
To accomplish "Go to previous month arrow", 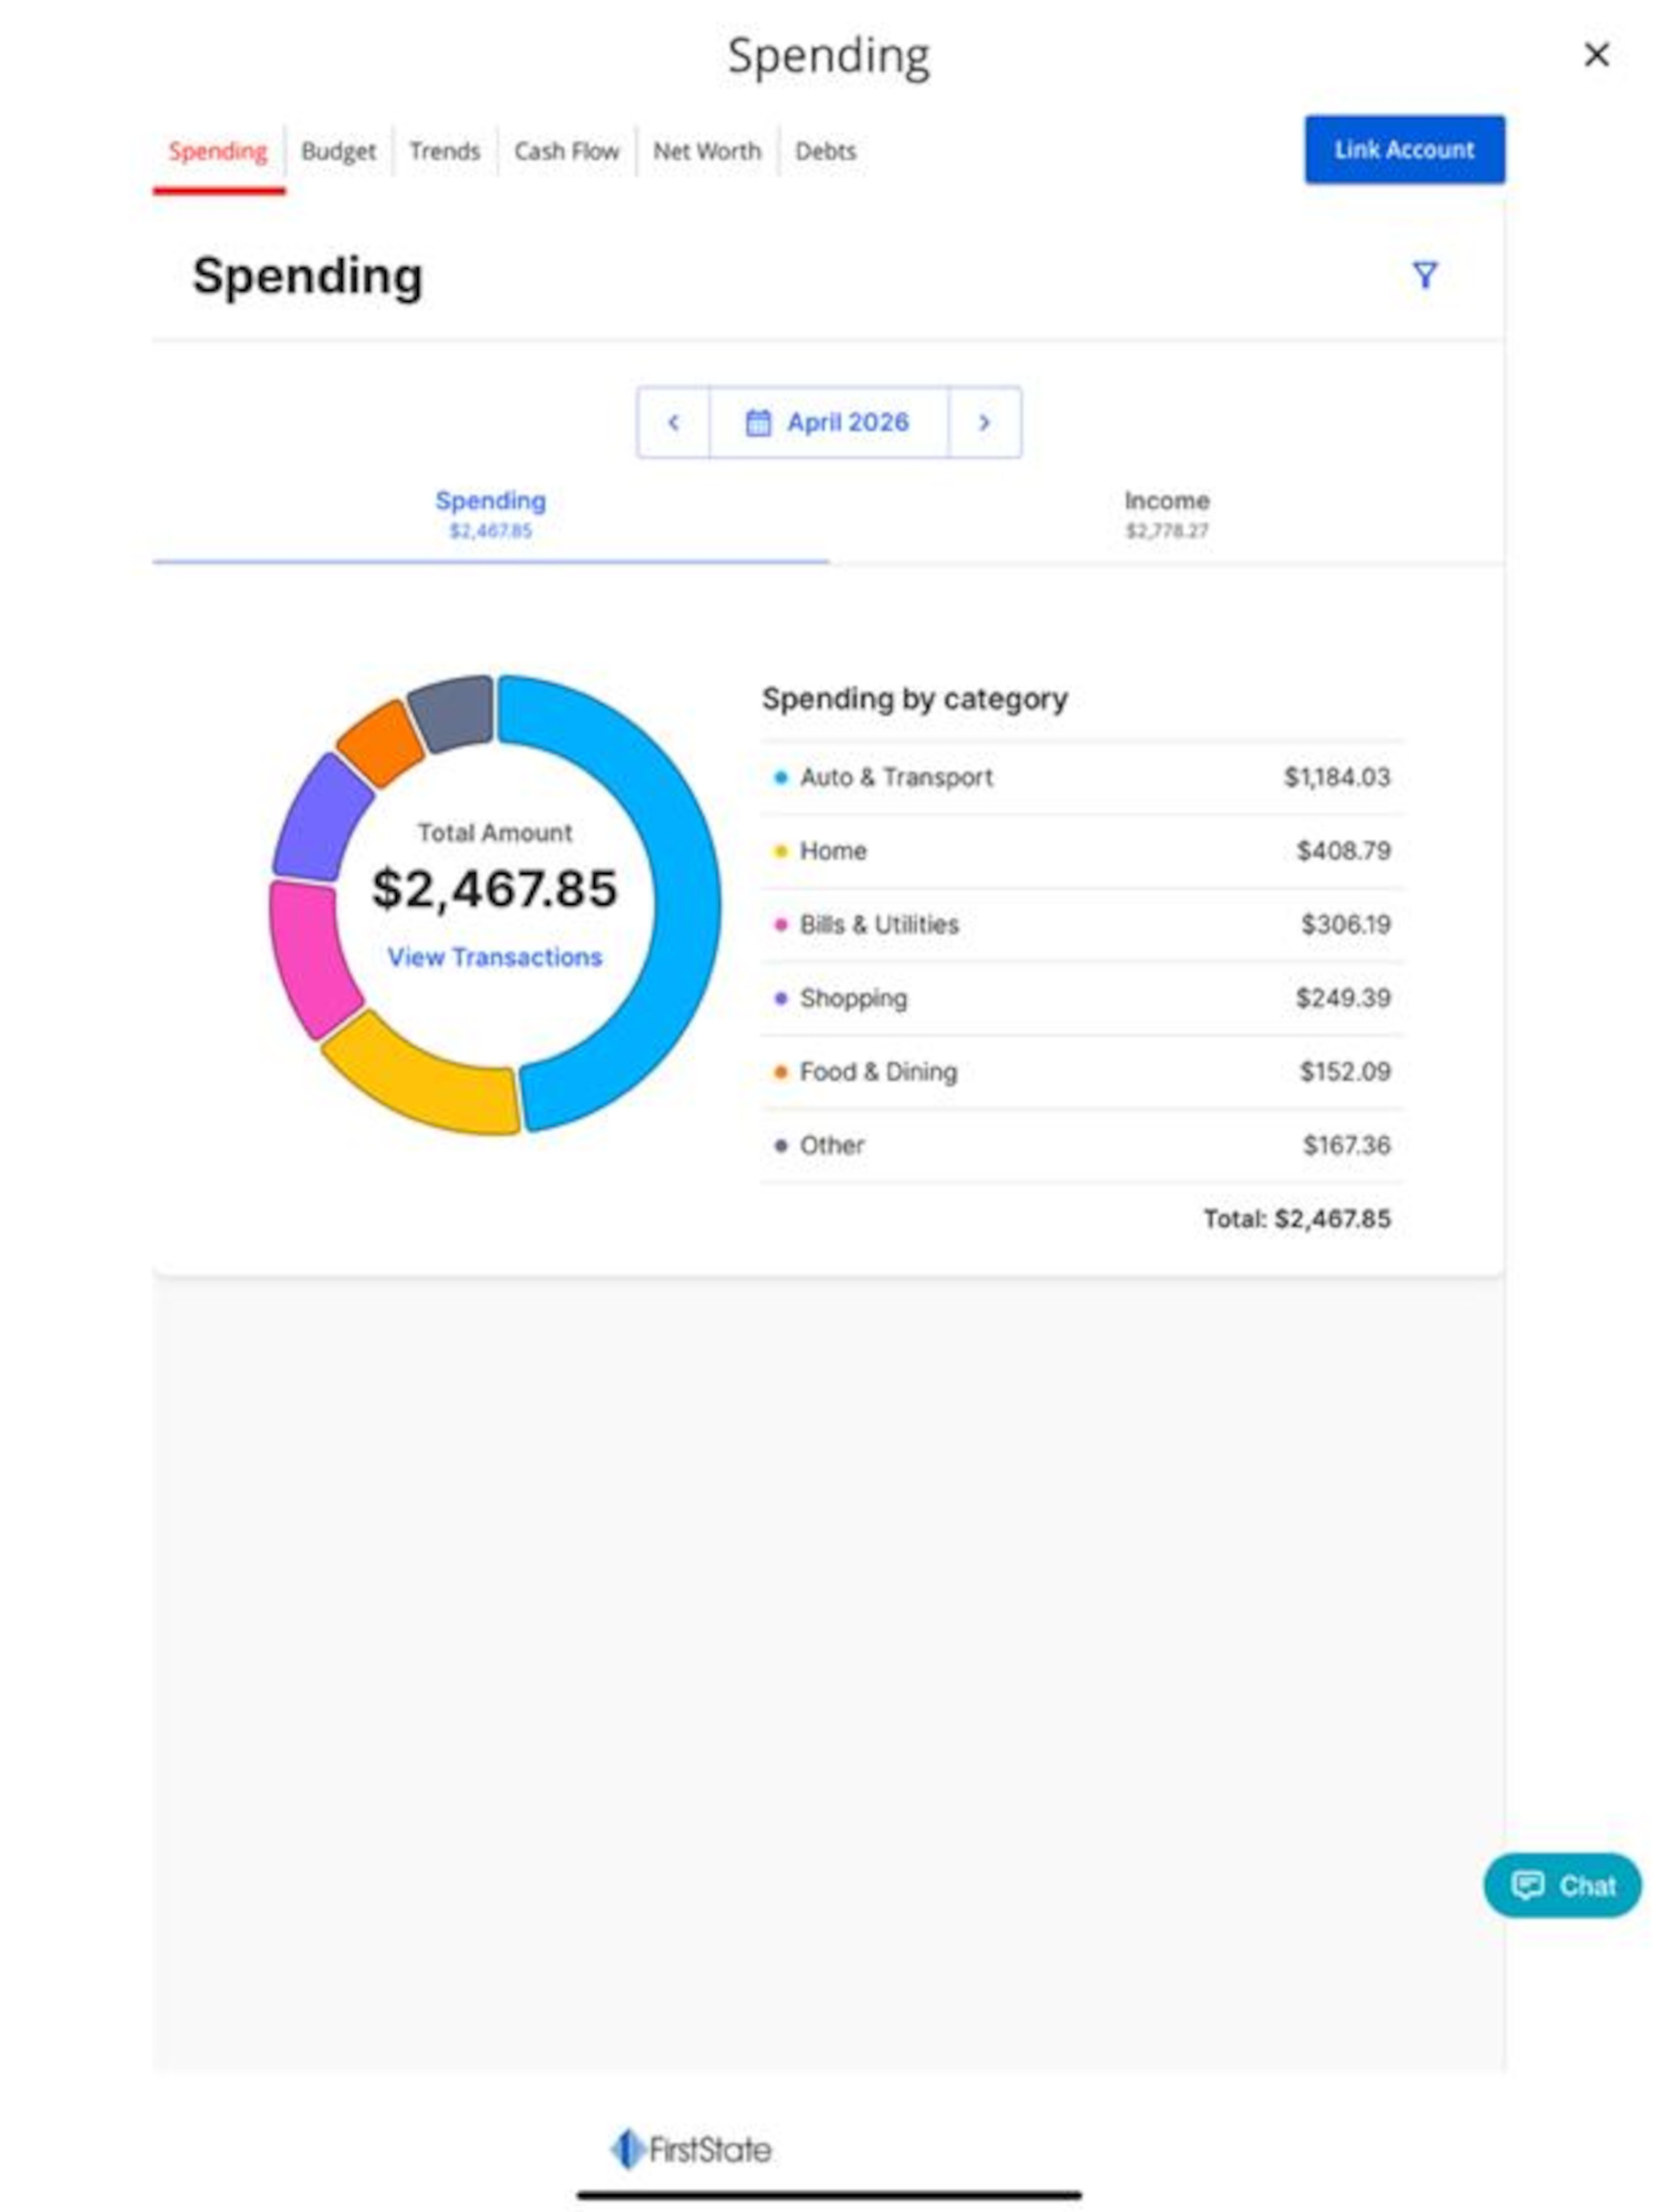I will (673, 422).
